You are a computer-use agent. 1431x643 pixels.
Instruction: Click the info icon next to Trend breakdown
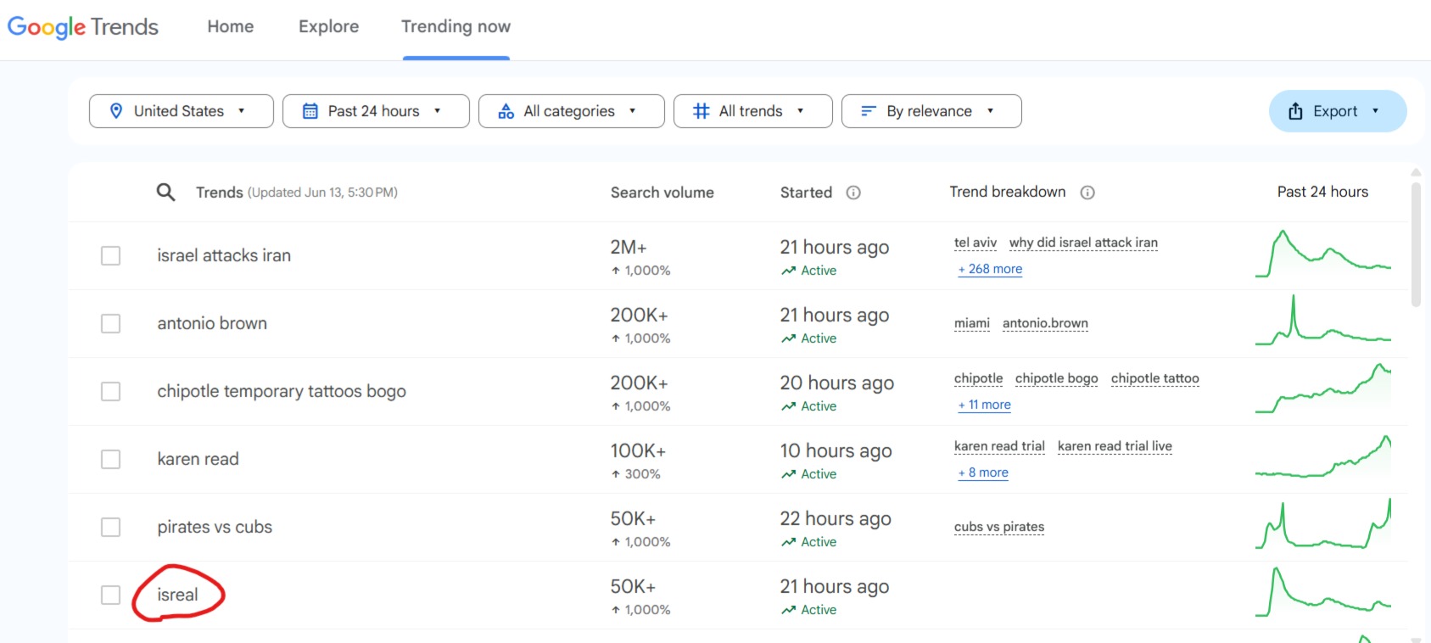pyautogui.click(x=1087, y=193)
